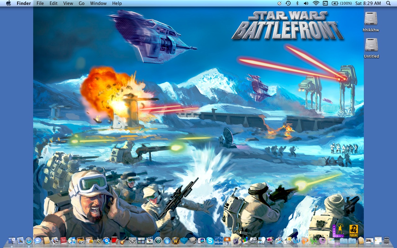Open the View menu
Screen dimensions: 397x248
click(x=68, y=3)
